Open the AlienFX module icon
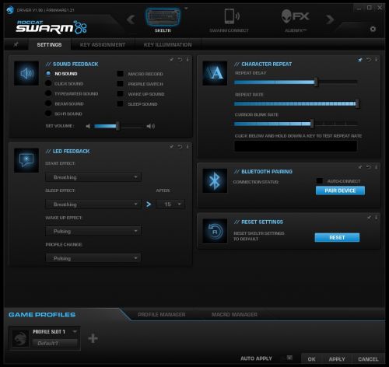 [295, 16]
